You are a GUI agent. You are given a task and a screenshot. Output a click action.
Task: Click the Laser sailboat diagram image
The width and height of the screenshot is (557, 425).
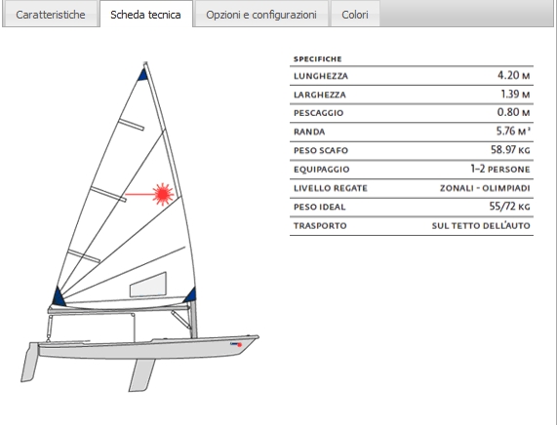pyautogui.click(x=139, y=226)
